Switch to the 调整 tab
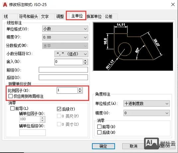 click(60, 17)
